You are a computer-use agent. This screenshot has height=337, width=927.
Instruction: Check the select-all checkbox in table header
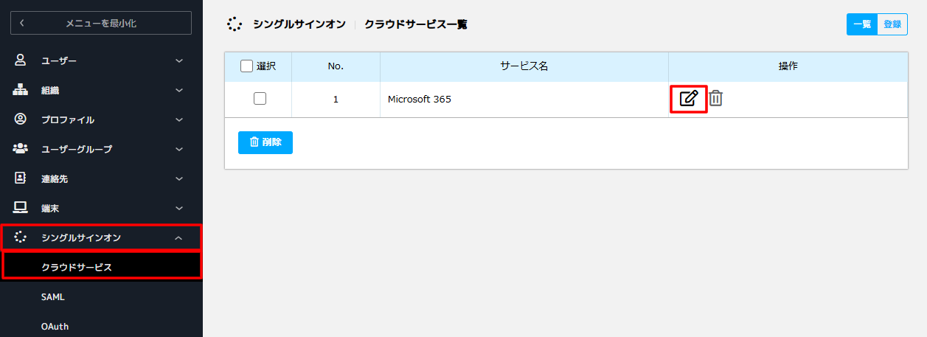[247, 66]
